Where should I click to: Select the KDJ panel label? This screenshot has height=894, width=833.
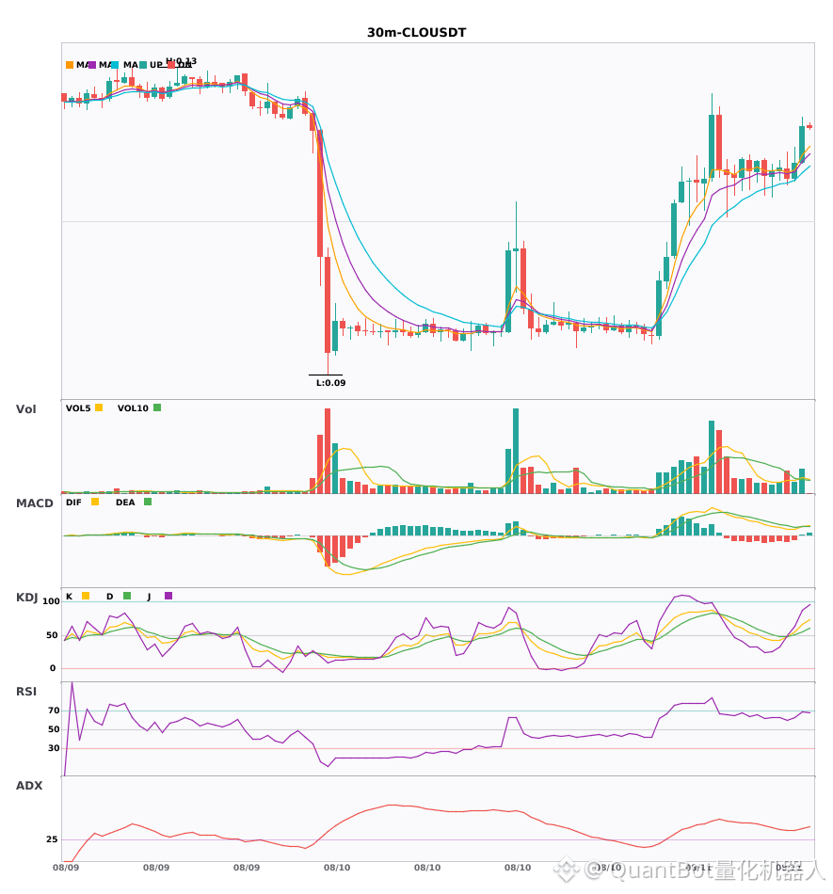tap(26, 598)
